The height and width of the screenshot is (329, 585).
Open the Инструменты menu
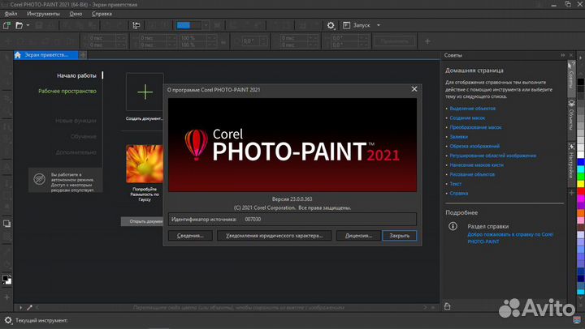click(43, 14)
